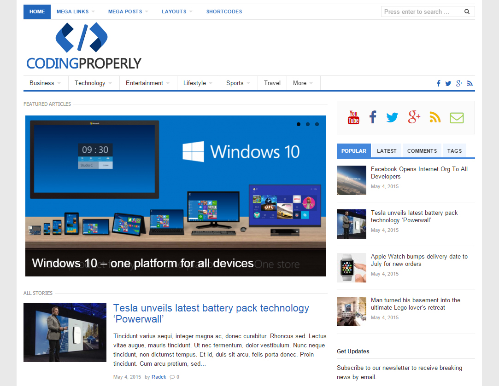Switch to the Popular tab
This screenshot has height=386, width=499.
(x=353, y=151)
